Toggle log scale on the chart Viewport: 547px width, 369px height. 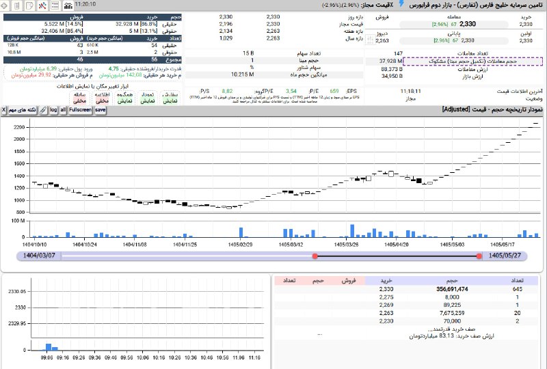pyautogui.click(x=53, y=110)
